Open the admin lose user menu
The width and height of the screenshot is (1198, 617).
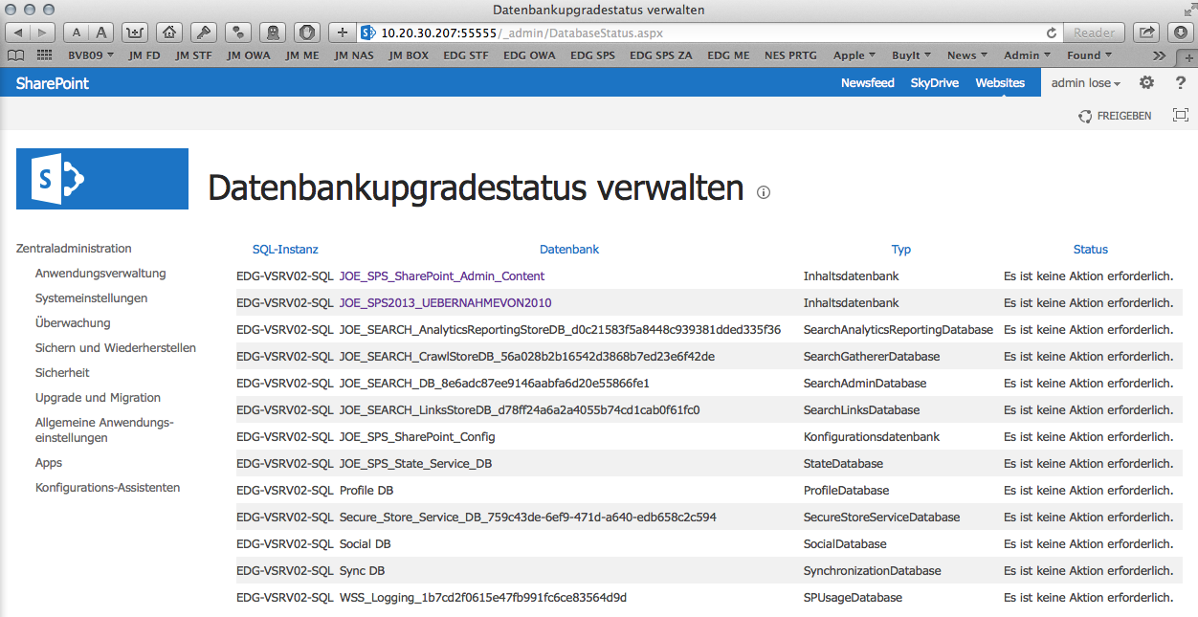click(x=1085, y=83)
